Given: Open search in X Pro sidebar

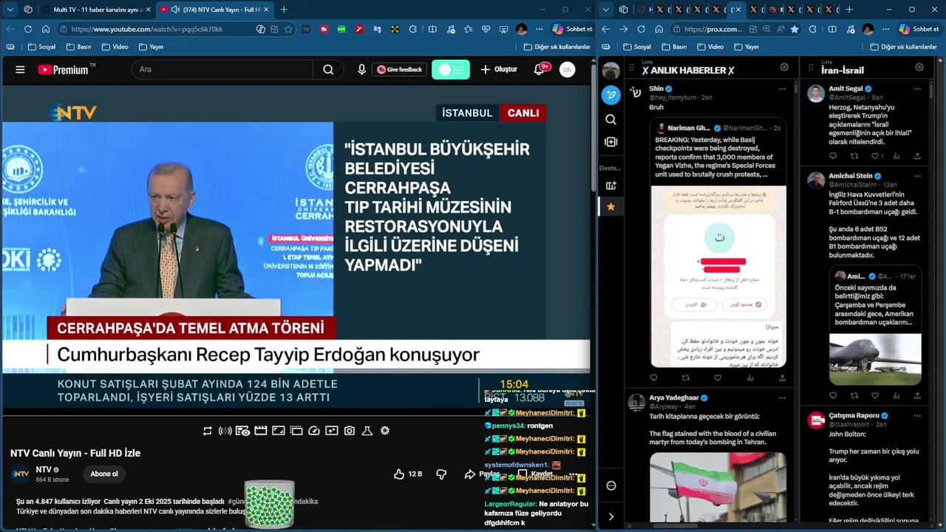Looking at the screenshot, I should click(610, 120).
